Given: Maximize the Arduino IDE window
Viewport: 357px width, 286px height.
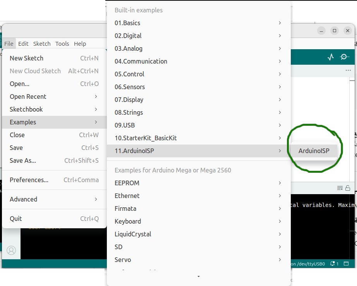Looking at the screenshot, I should [335, 31].
